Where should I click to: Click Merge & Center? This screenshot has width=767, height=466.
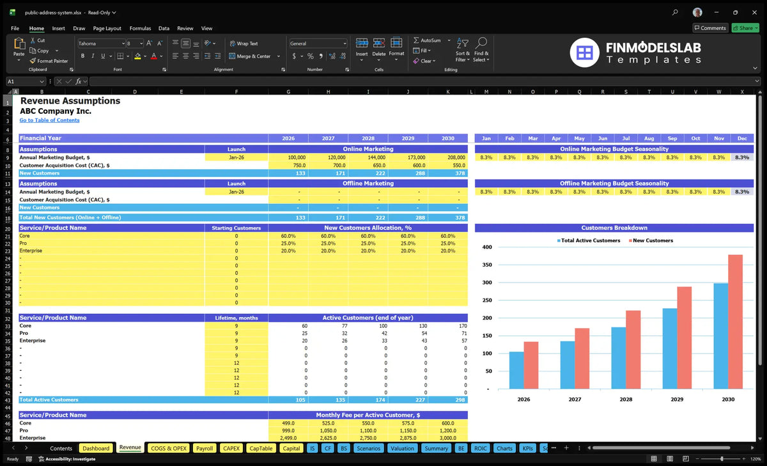pyautogui.click(x=249, y=56)
